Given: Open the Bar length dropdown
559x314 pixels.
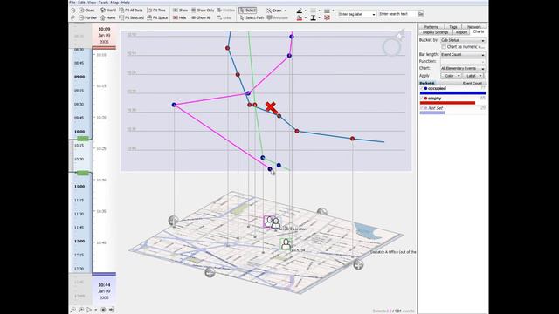Looking at the screenshot, I should 463,54.
